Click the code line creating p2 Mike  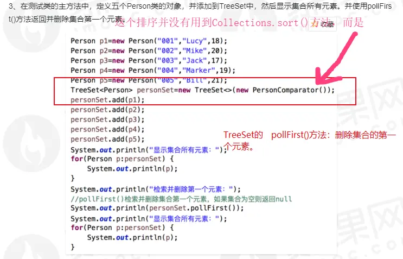[149, 50]
